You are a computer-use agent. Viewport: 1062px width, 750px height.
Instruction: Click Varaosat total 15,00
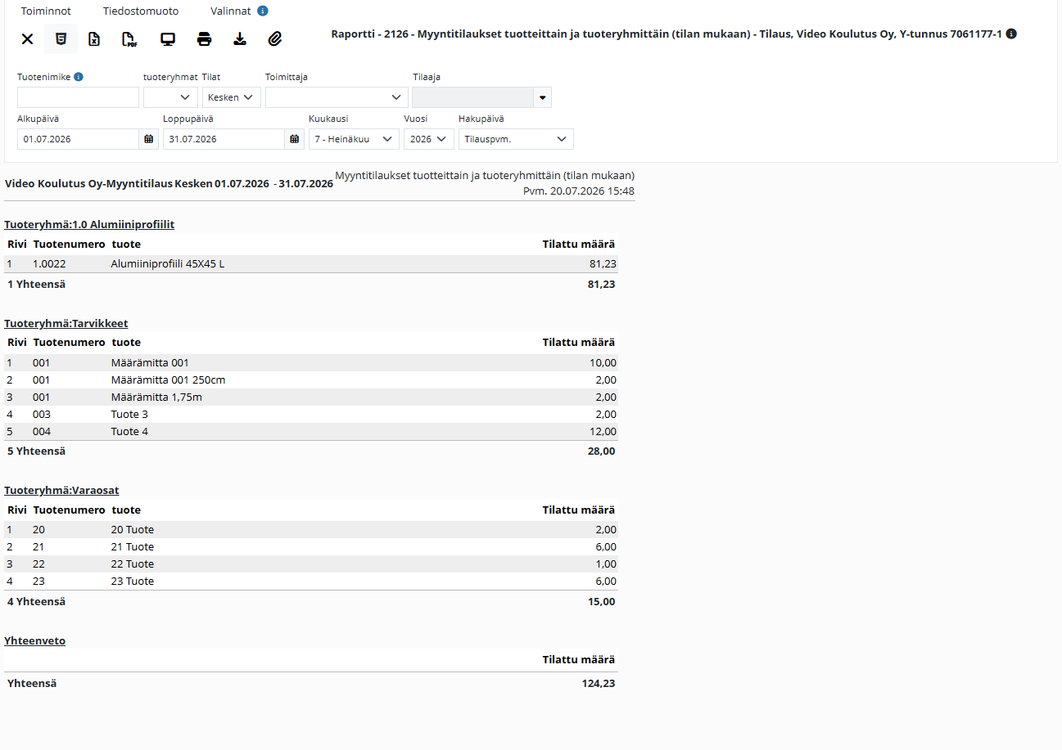(x=601, y=601)
